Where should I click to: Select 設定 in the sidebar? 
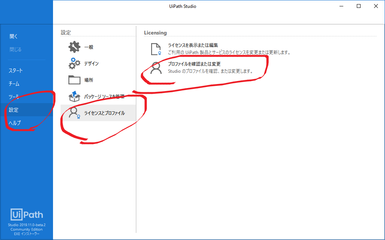coord(27,110)
